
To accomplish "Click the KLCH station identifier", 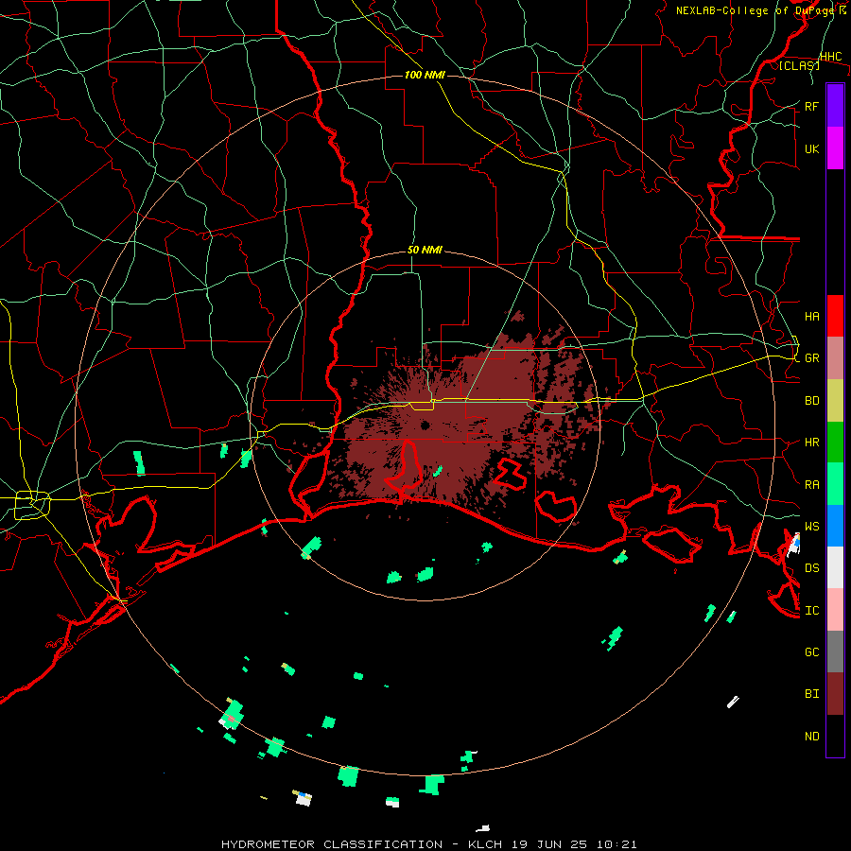I will pos(484,844).
